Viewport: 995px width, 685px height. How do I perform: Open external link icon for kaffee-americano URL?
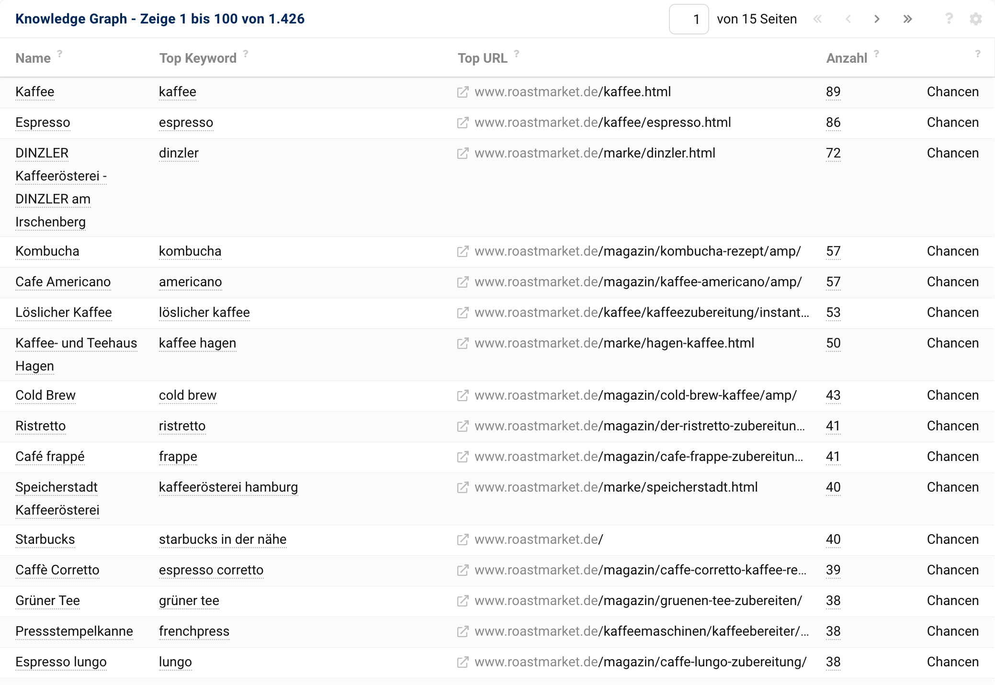463,282
